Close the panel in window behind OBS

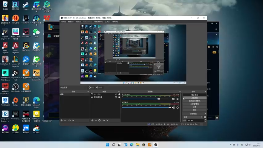pyautogui.click(x=216, y=35)
